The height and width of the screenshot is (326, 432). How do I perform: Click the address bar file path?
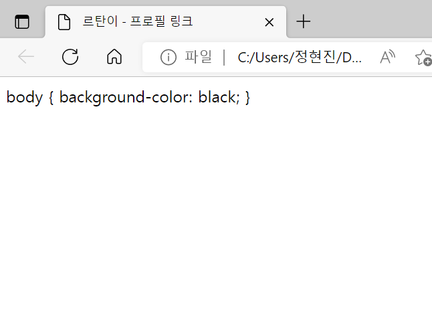point(300,58)
